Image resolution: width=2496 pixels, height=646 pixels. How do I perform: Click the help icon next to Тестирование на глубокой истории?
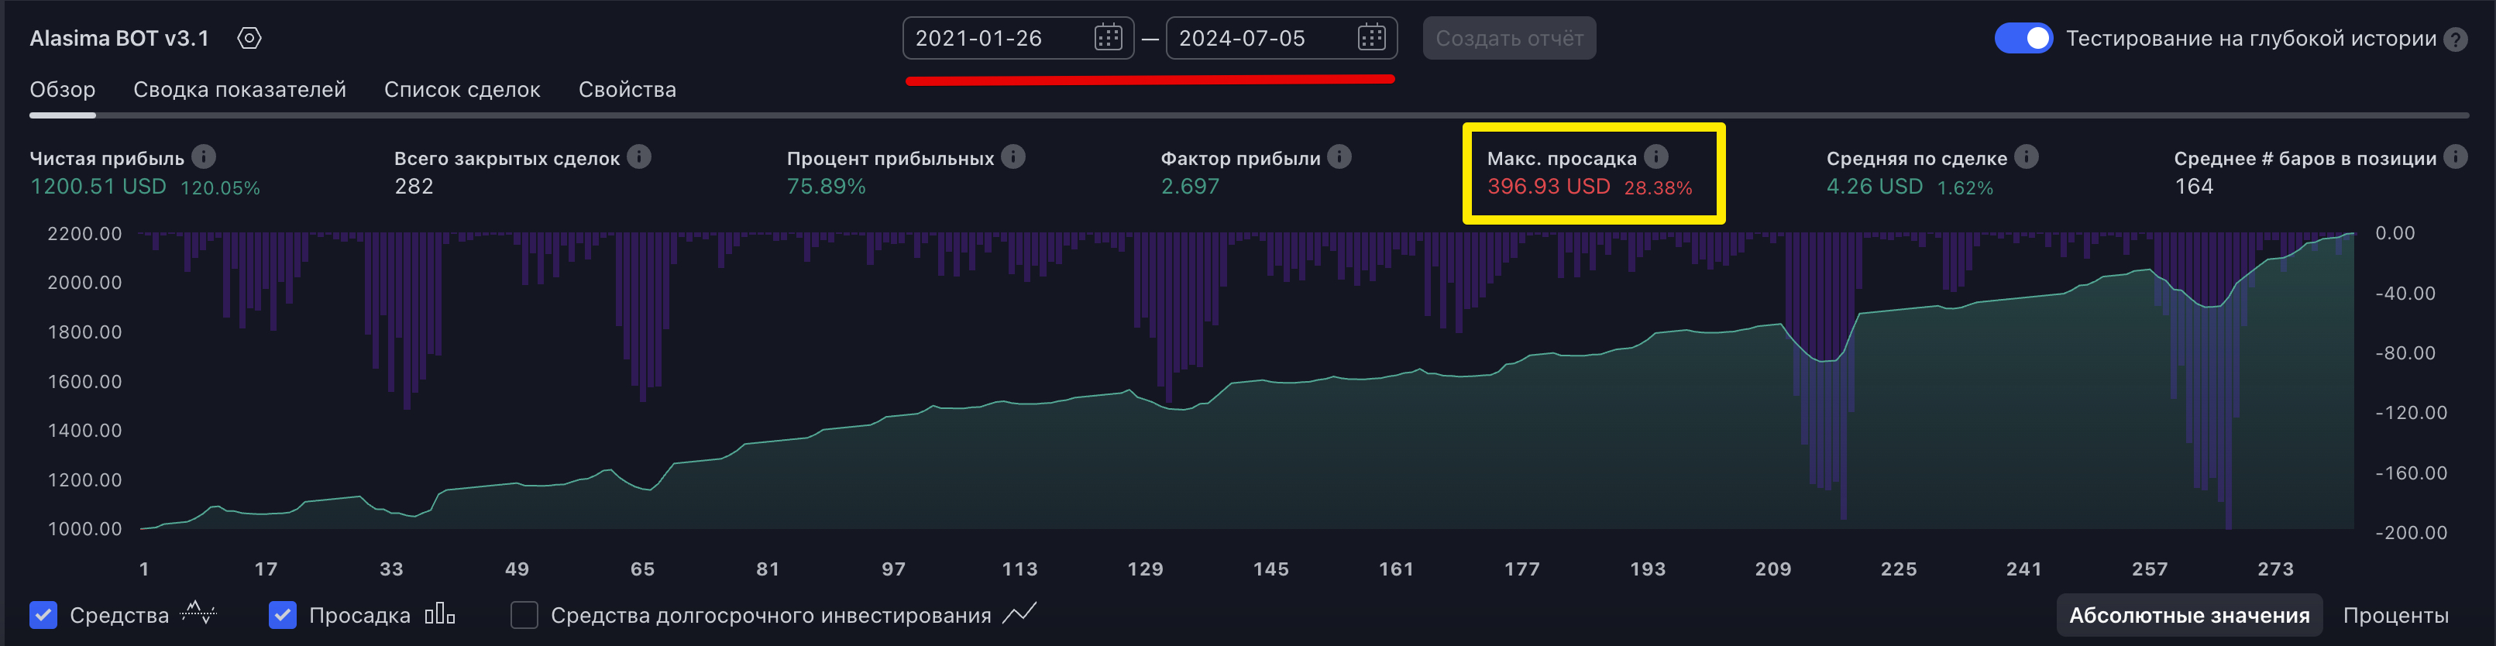pos(2455,39)
